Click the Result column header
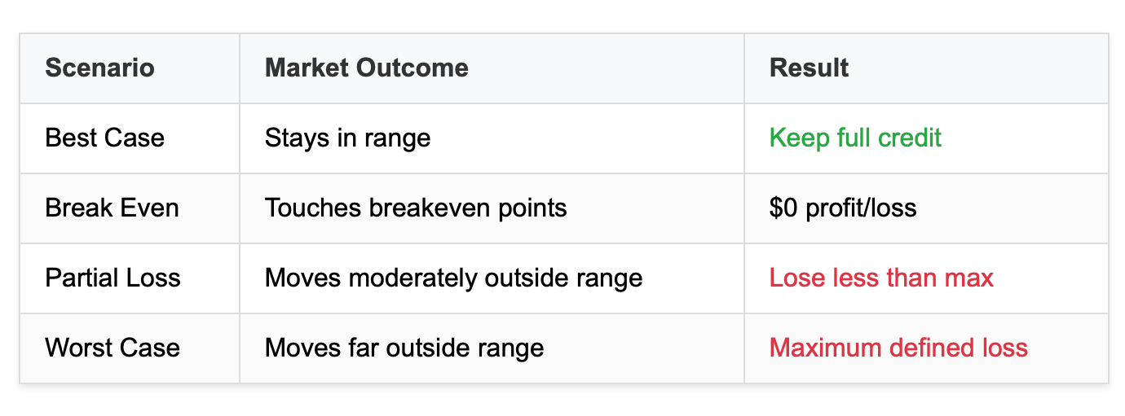 coord(926,68)
